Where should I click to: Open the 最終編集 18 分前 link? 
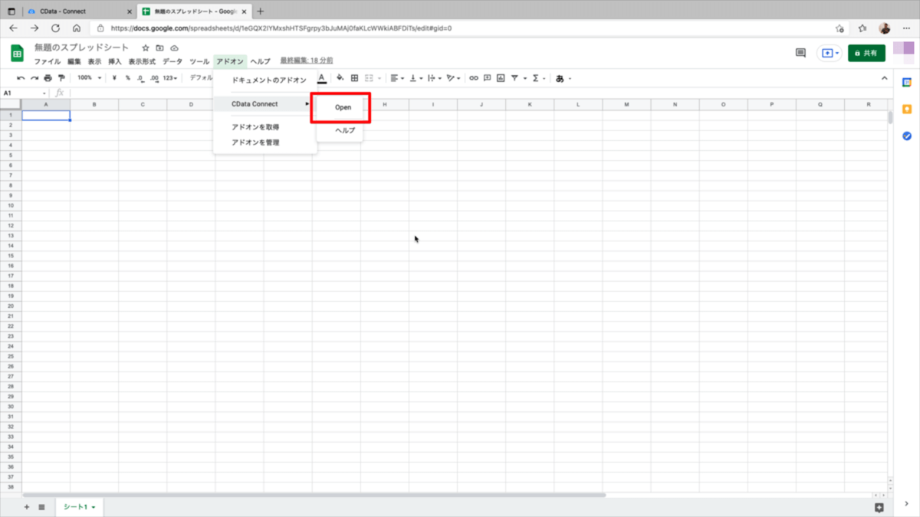pyautogui.click(x=307, y=61)
